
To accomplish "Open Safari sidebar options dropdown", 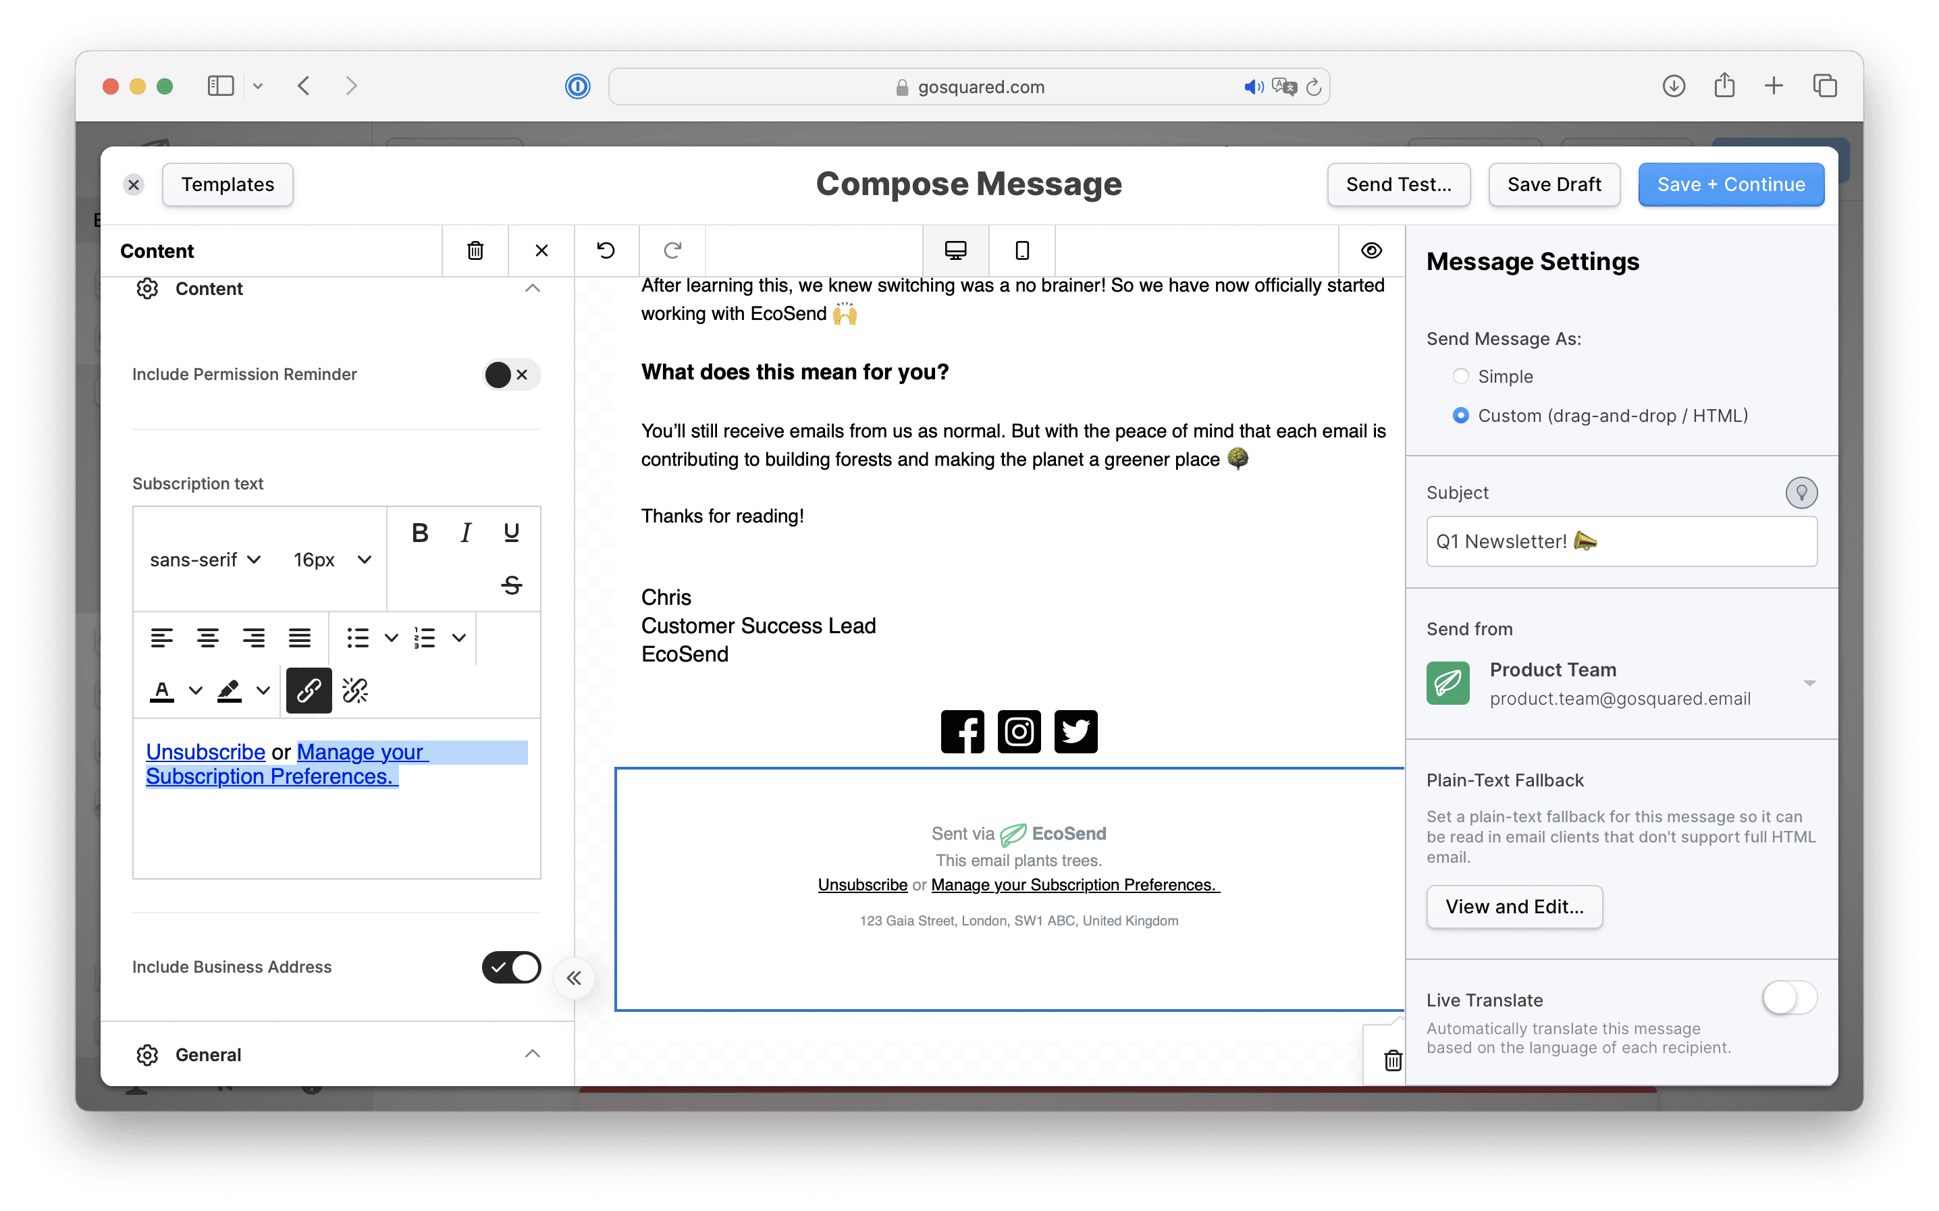I will (258, 86).
